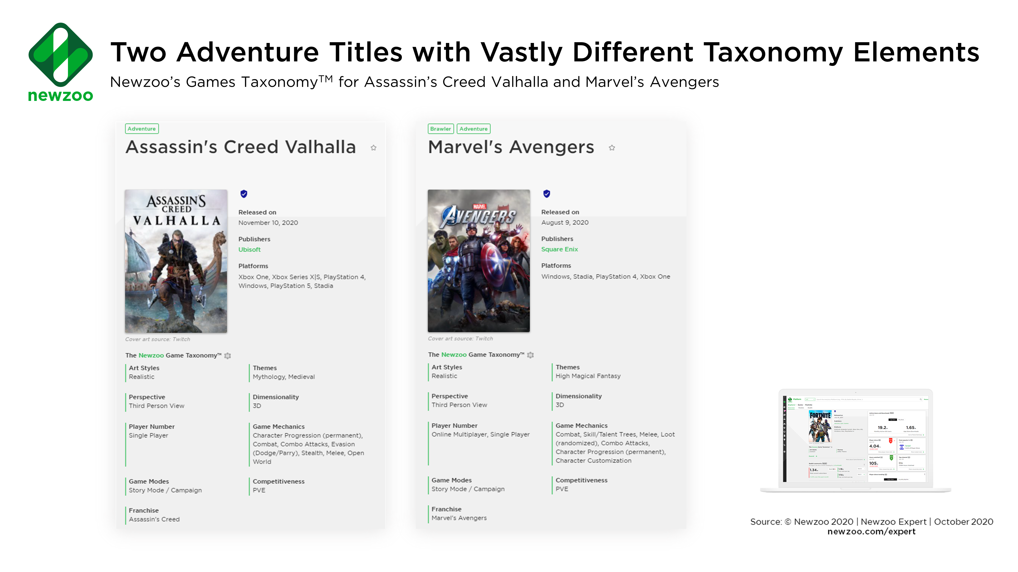Visit newzoo.com/expert source link

tap(871, 532)
